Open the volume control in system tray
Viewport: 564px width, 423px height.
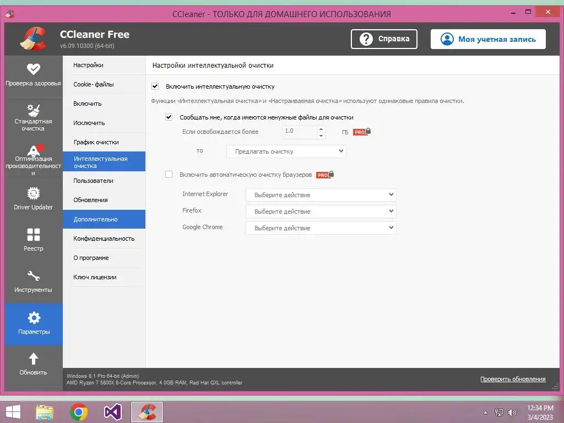coord(512,412)
